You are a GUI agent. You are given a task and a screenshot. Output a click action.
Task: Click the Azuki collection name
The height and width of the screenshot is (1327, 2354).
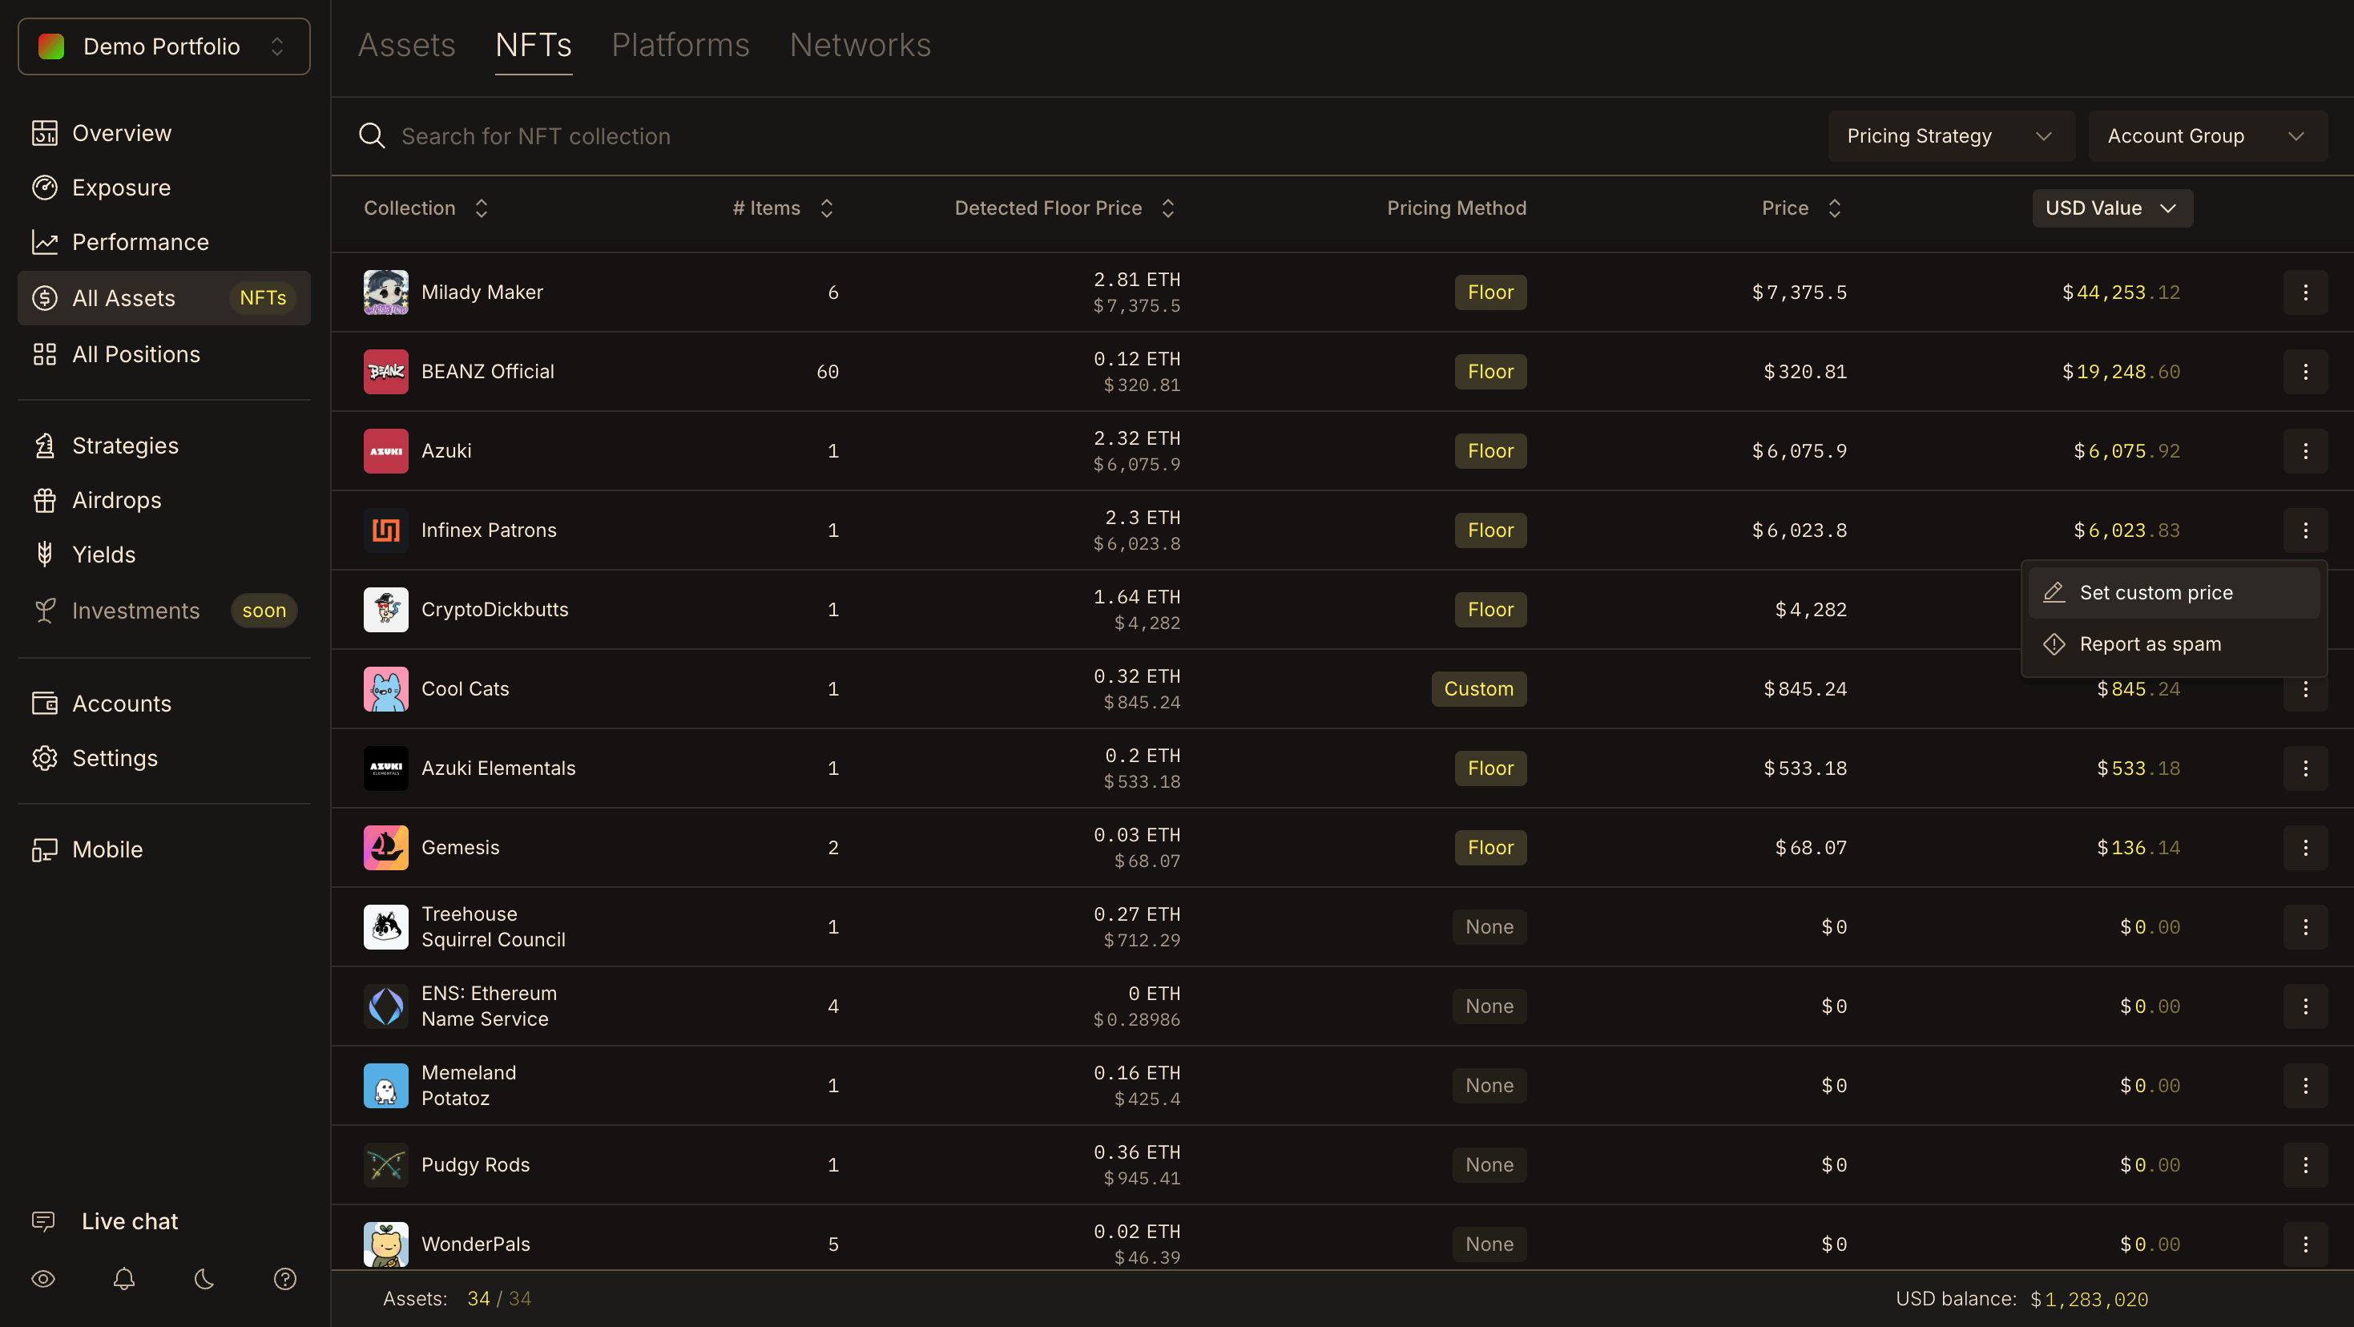pos(446,451)
